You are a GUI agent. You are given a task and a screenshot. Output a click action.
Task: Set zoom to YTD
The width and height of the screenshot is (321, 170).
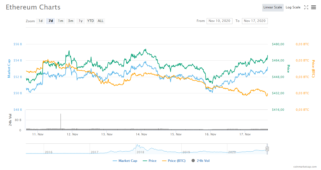pos(91,21)
